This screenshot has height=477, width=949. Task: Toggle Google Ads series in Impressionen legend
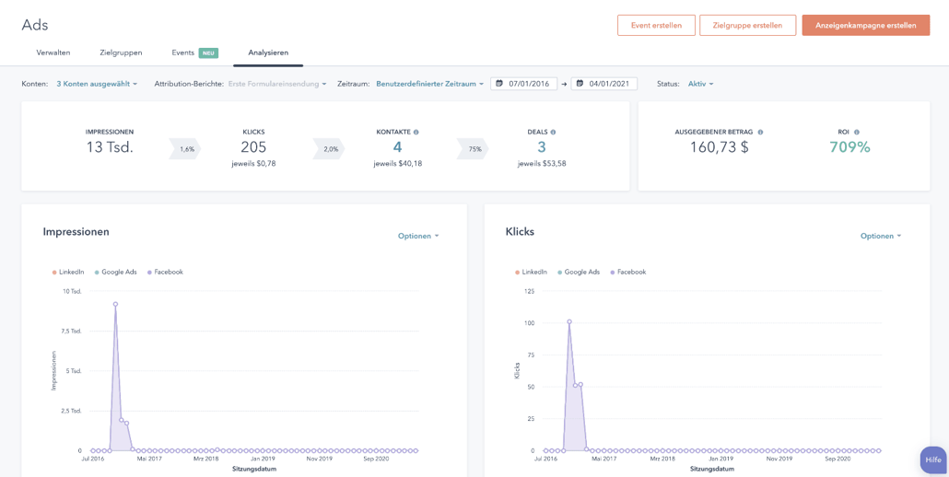click(x=115, y=273)
